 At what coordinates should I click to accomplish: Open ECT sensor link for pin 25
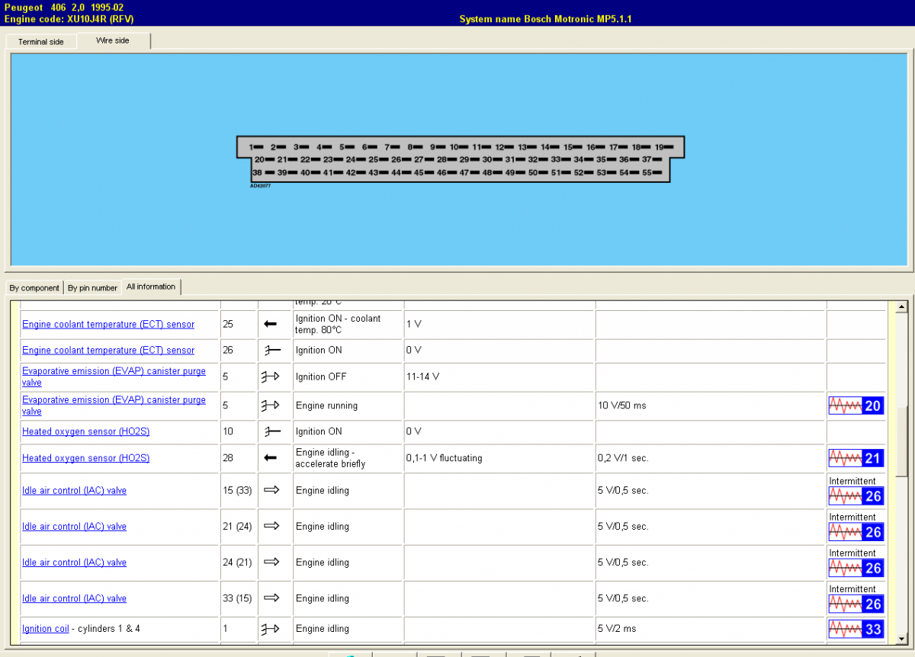[108, 325]
